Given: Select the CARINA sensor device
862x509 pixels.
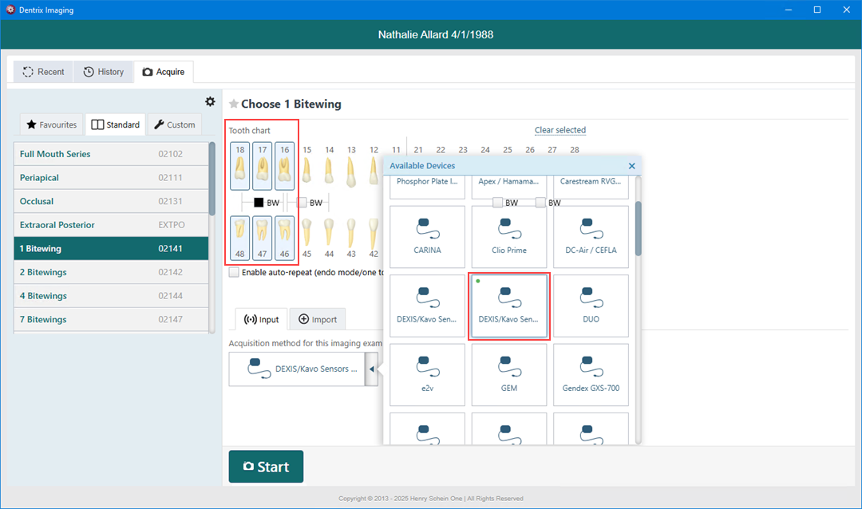Looking at the screenshot, I should click(x=427, y=236).
